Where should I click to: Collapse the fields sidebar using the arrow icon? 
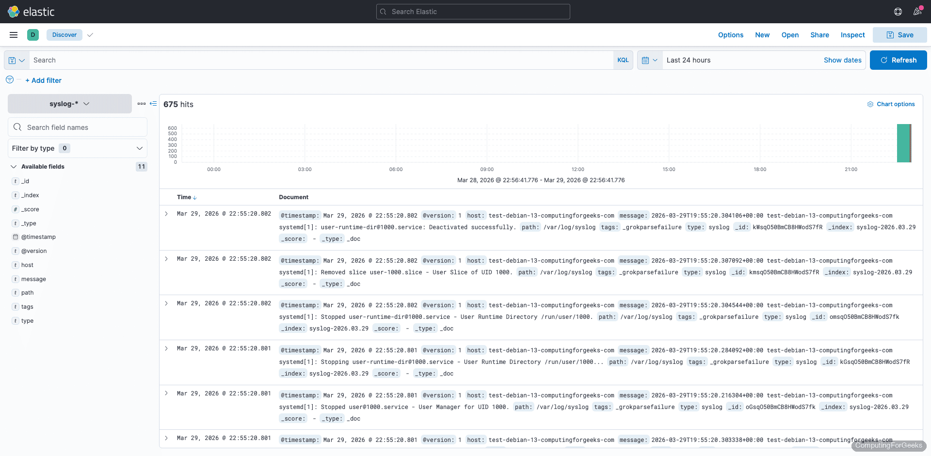[x=153, y=103]
